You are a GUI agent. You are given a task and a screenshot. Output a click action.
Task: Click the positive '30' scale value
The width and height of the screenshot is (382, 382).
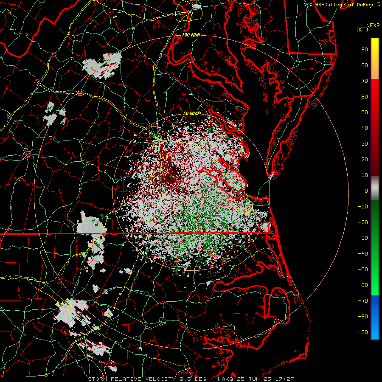tap(365, 144)
